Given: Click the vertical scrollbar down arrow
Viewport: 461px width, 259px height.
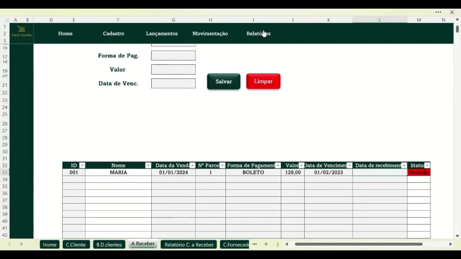Looking at the screenshot, I should click(x=457, y=236).
